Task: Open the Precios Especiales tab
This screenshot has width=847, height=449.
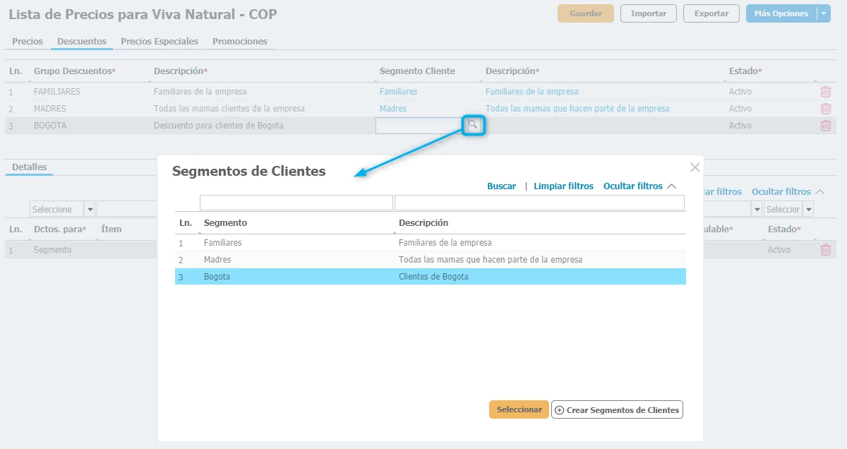Action: 159,42
